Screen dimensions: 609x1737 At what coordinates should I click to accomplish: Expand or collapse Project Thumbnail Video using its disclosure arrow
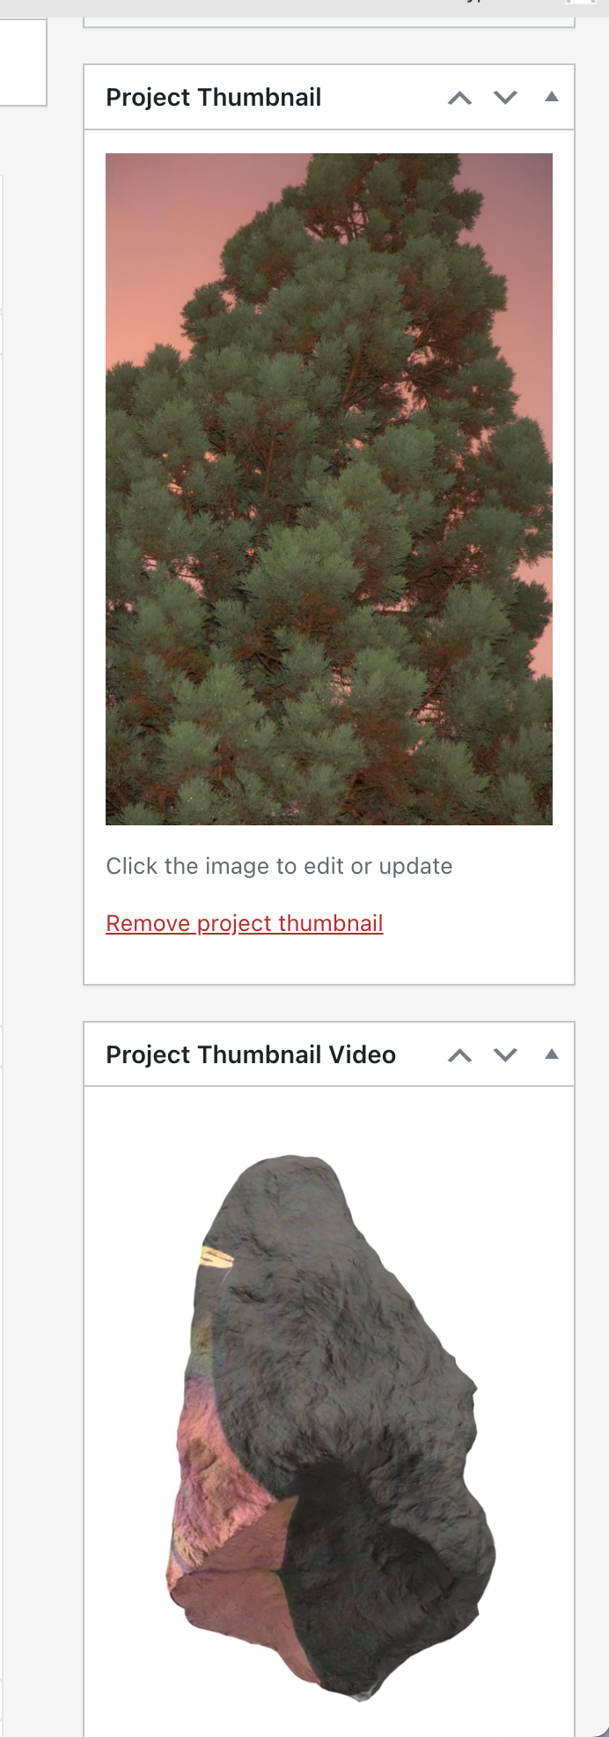point(551,1054)
